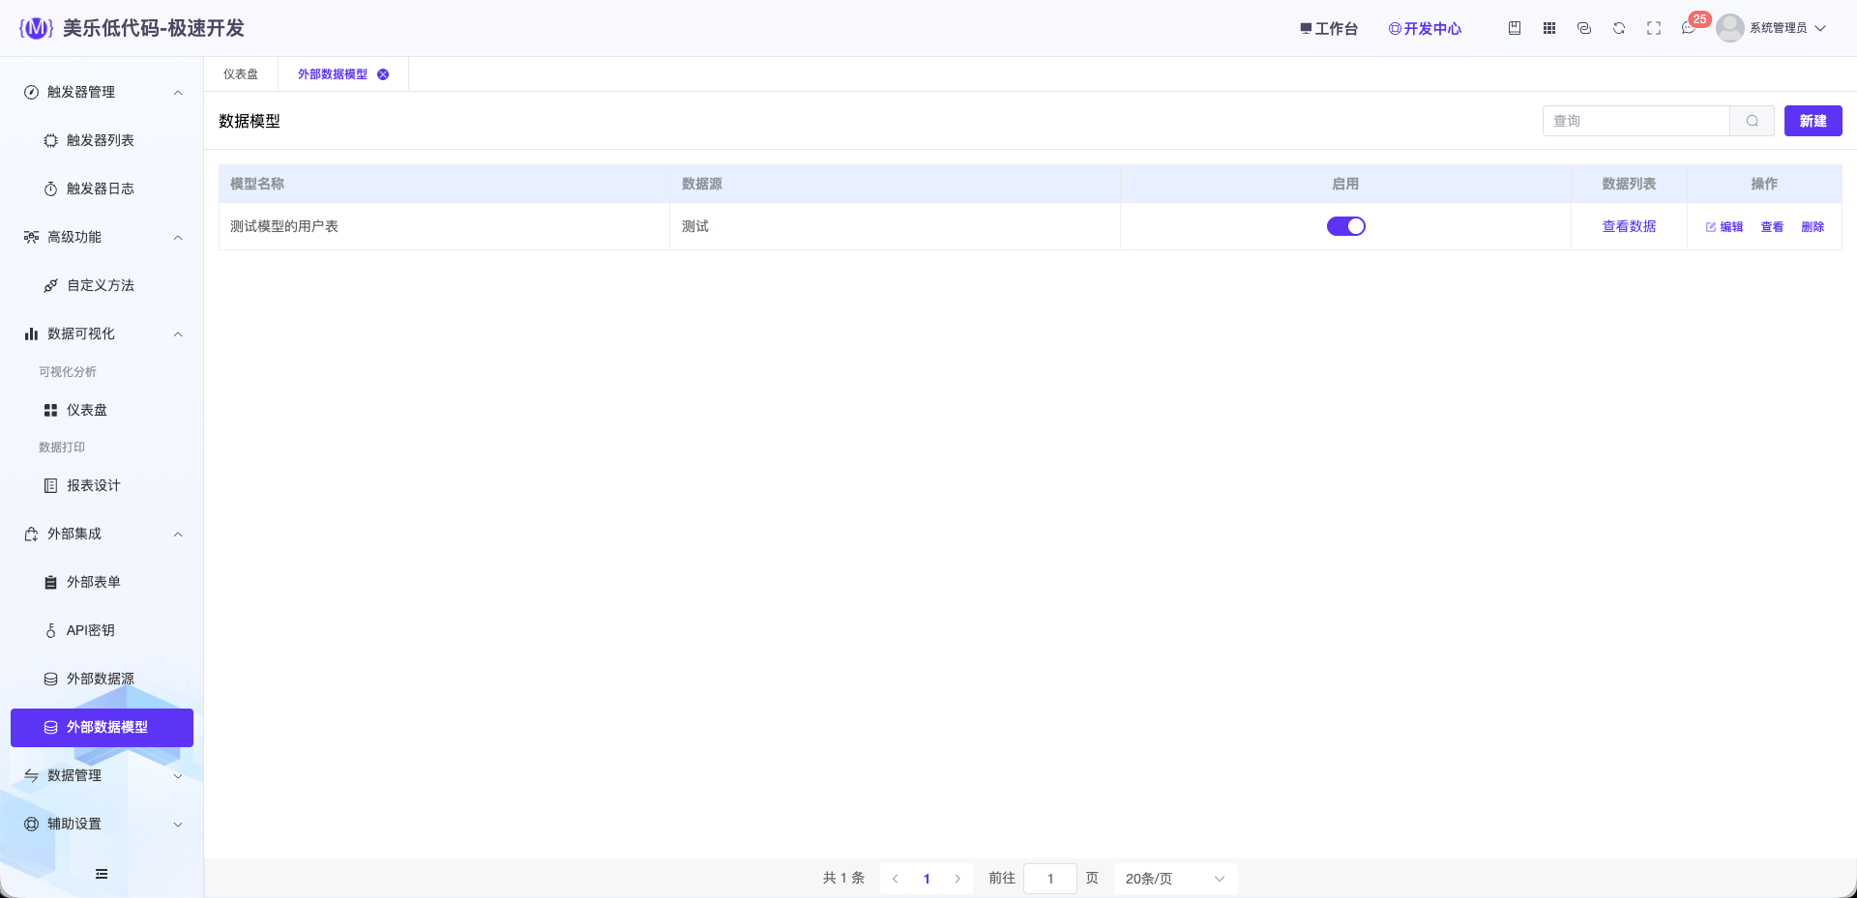Click the chat bubbles icon in header

pos(1584,28)
